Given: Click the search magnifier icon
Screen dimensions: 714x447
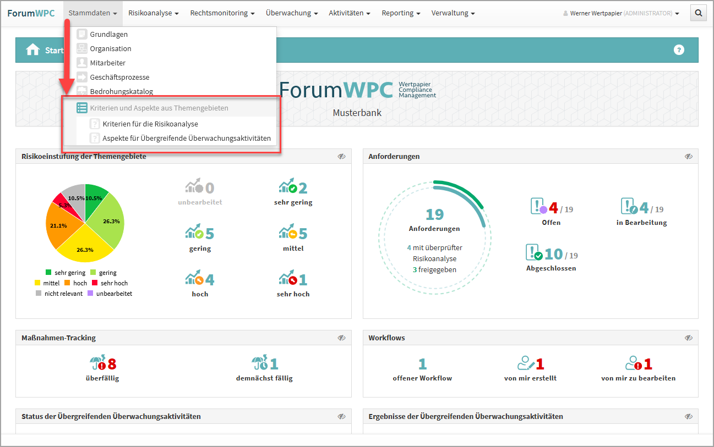Looking at the screenshot, I should point(698,13).
